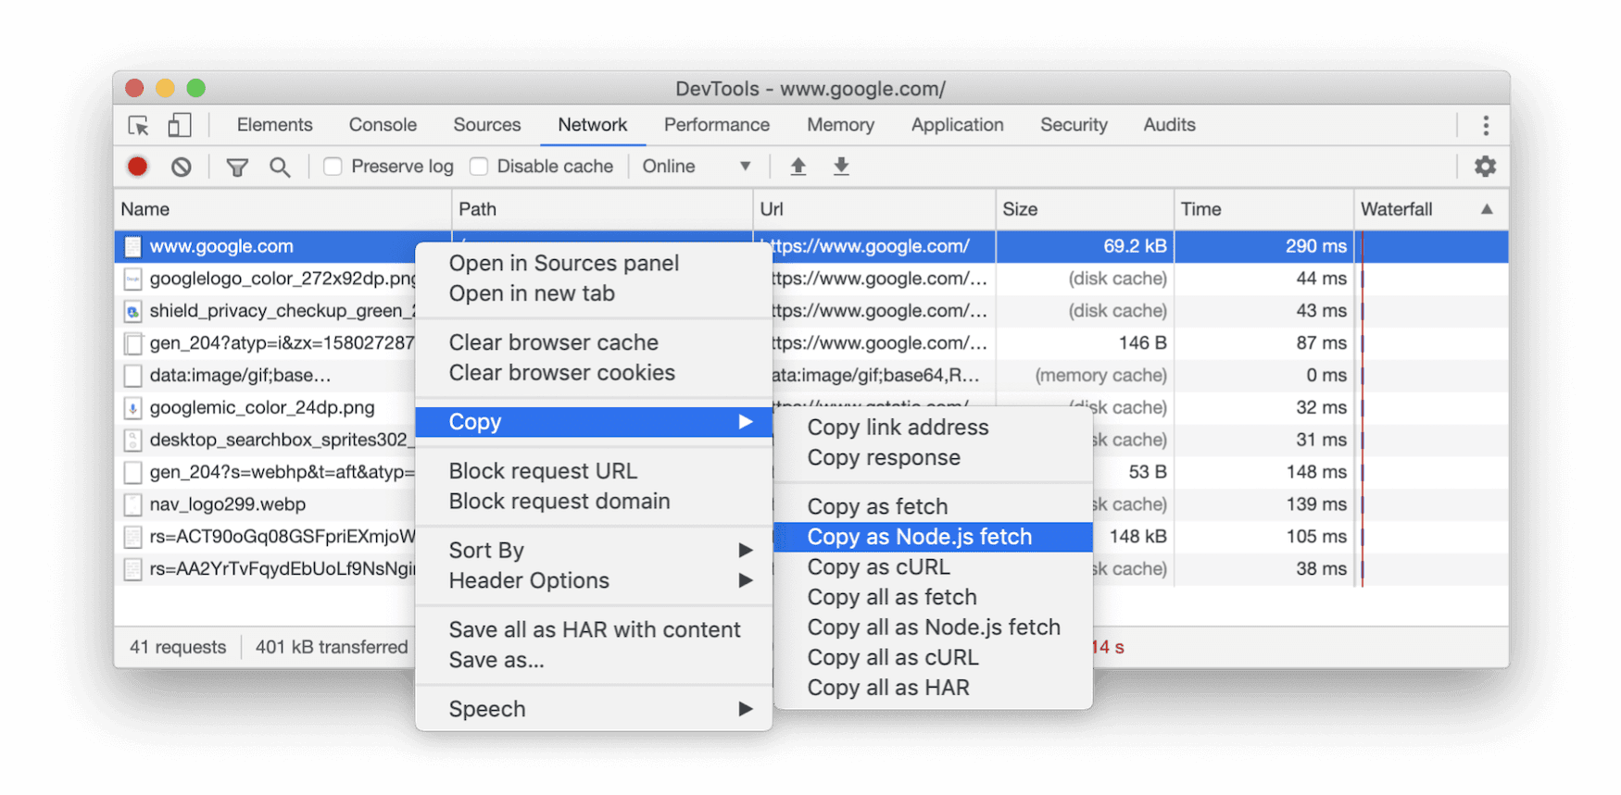The image size is (1621, 795).
Task: Activate the inspect element cursor icon
Action: [x=139, y=126]
